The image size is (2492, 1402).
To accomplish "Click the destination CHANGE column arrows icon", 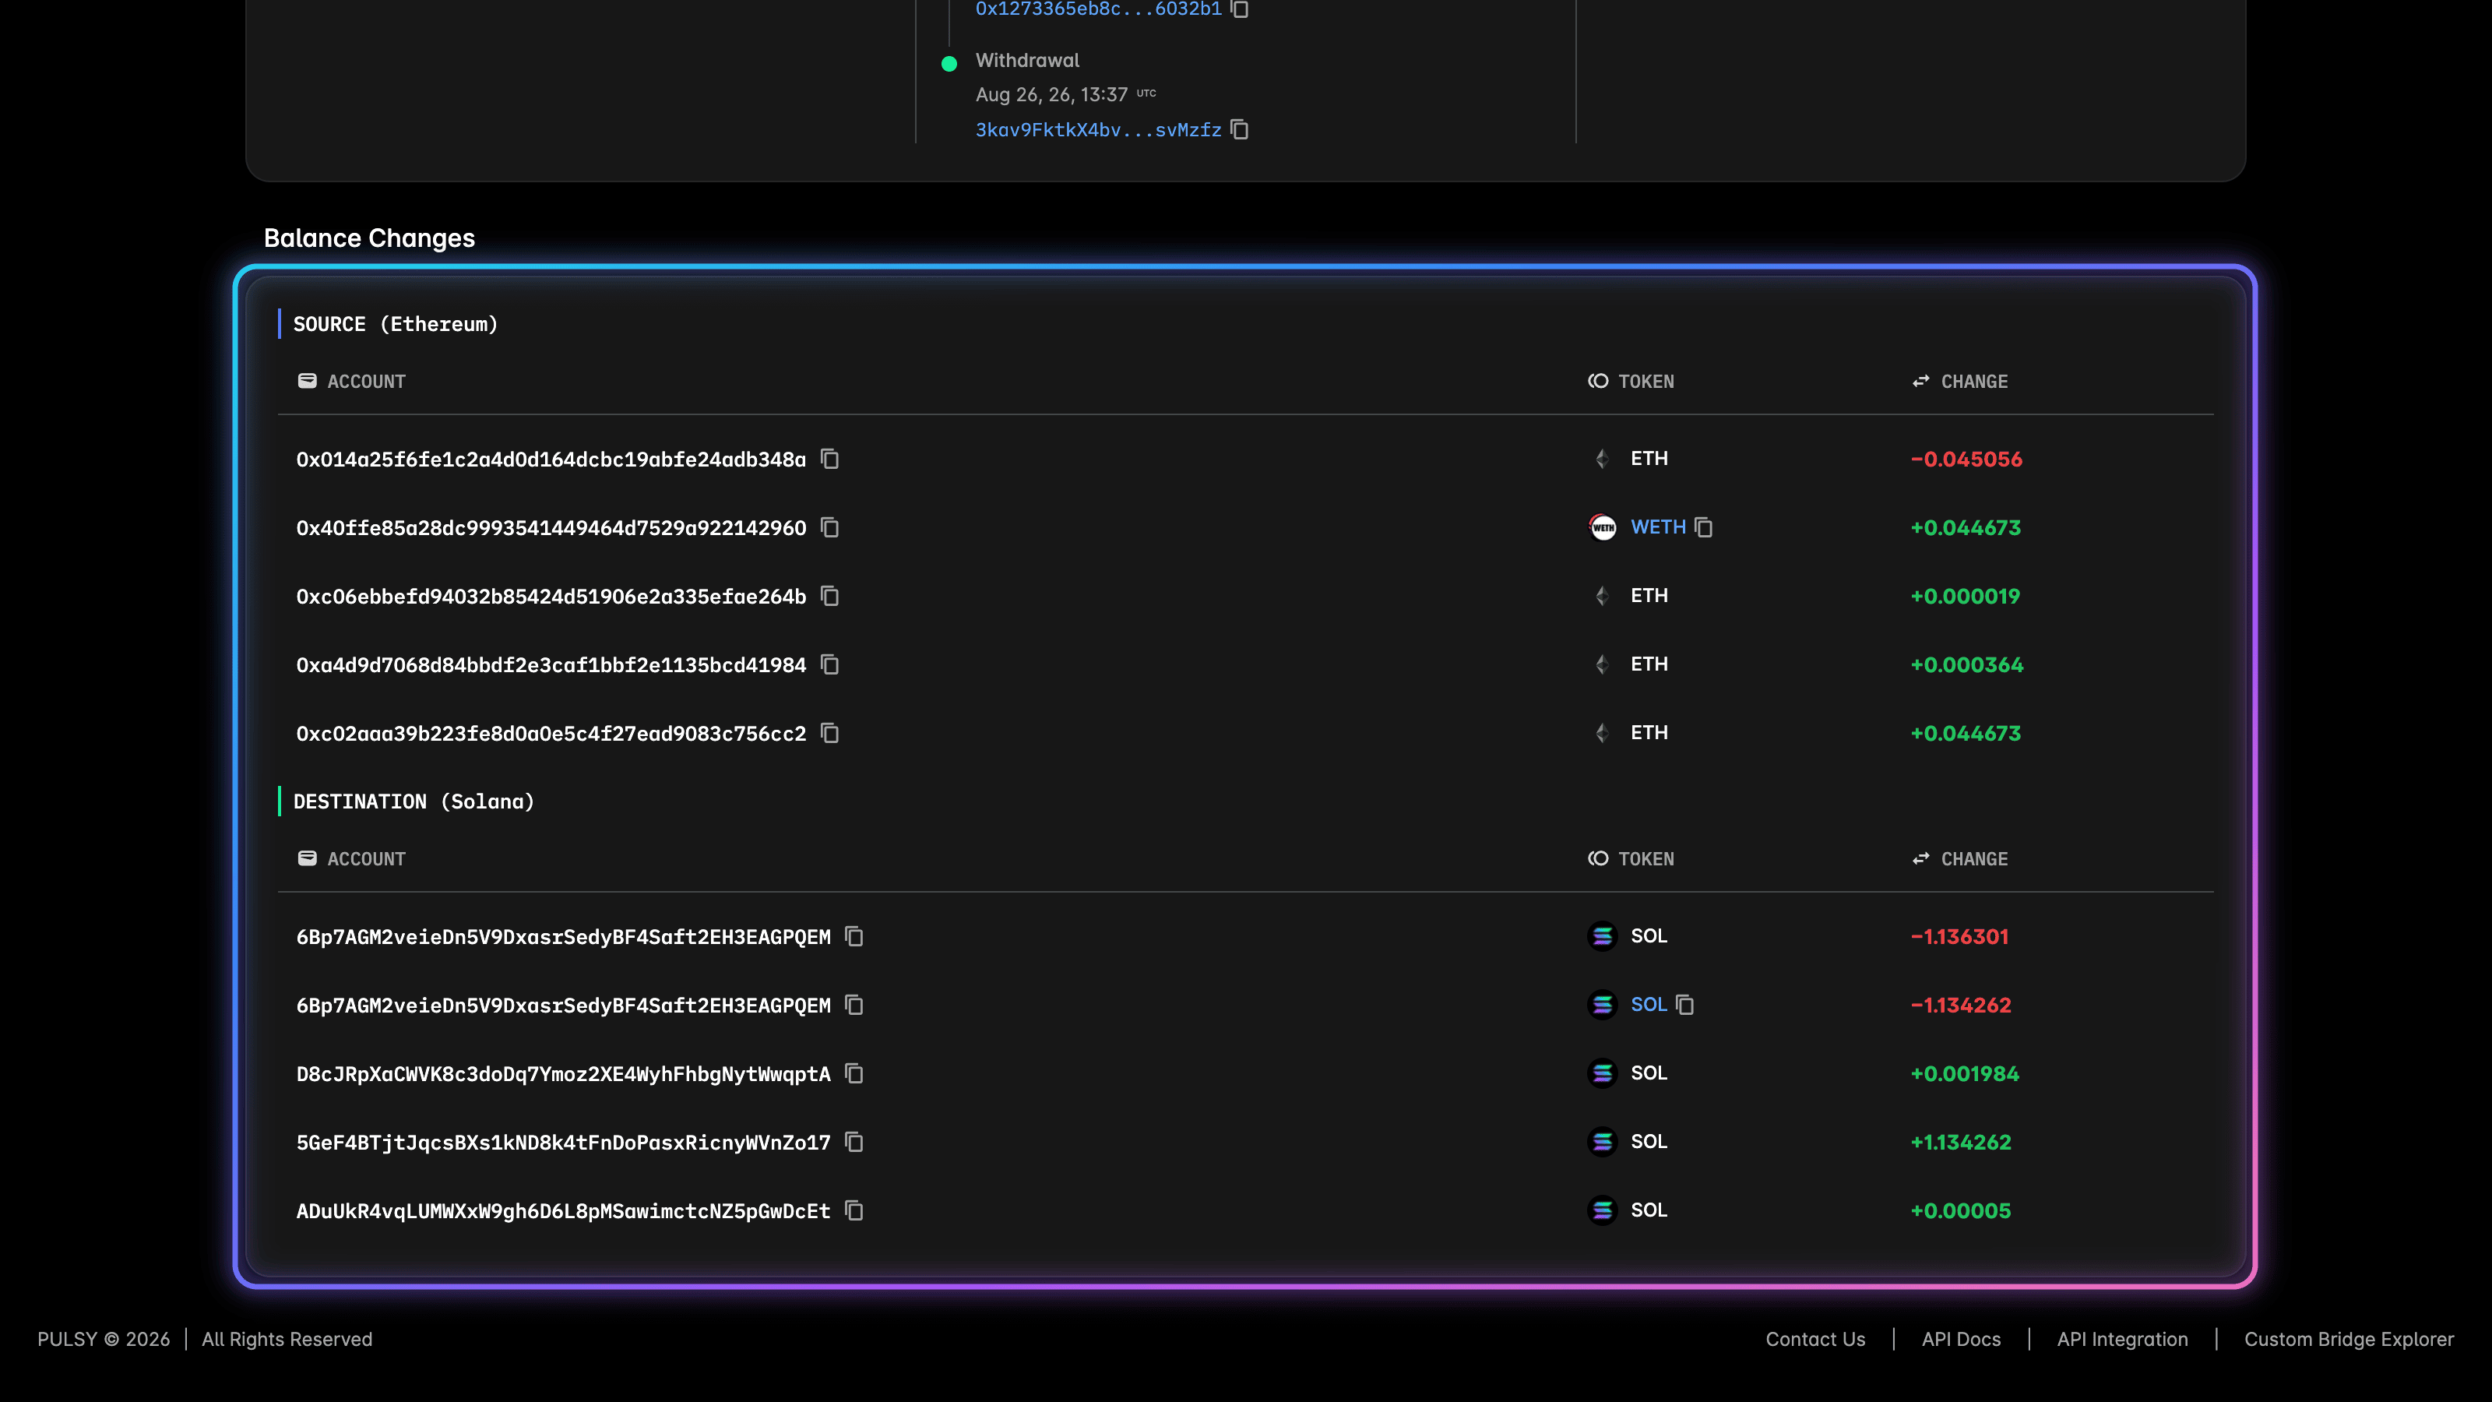I will (x=1921, y=859).
